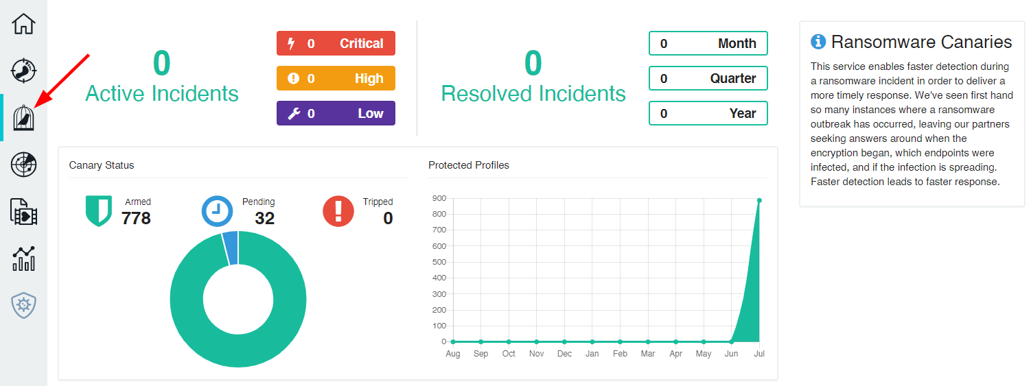Click the blue info icon beside Ransomware Canaries
1031x386 pixels.
point(818,42)
